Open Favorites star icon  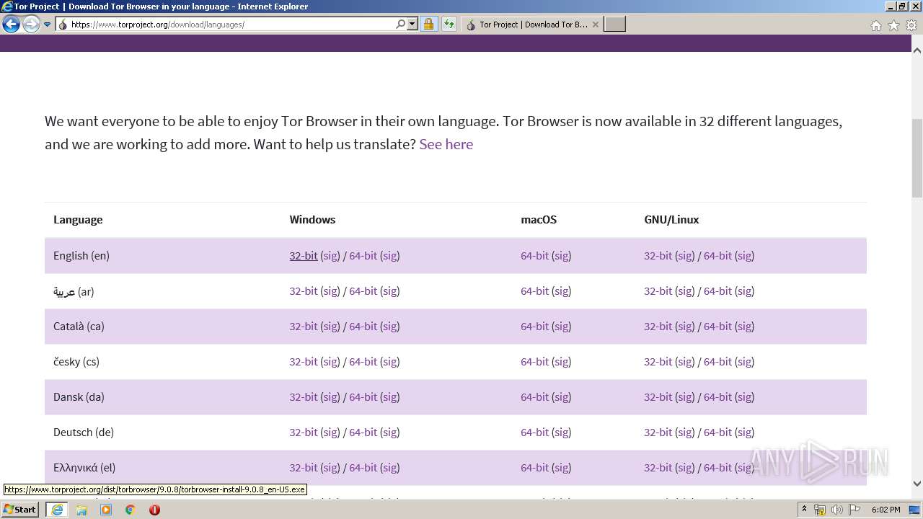point(893,25)
